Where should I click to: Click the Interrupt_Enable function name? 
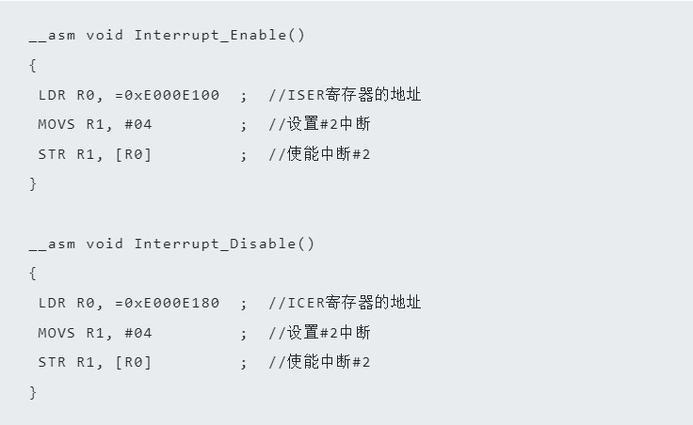[212, 35]
